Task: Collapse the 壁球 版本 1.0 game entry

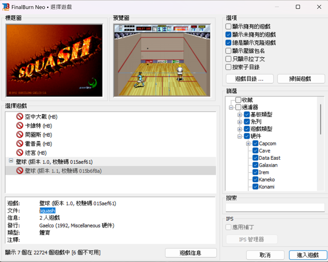Action: click(x=11, y=161)
